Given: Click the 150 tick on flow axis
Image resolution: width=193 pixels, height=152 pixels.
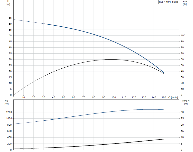Looking at the screenshot, I should tap(164, 98).
